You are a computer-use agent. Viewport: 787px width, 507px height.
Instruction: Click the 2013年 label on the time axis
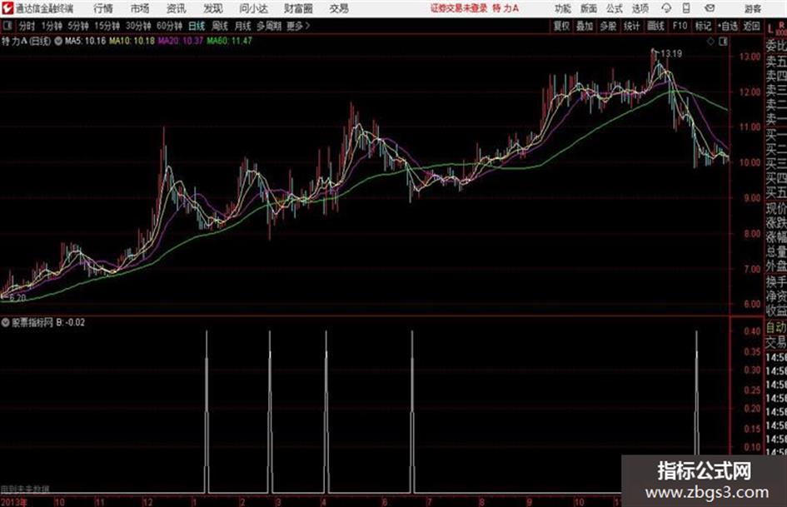pos(13,502)
